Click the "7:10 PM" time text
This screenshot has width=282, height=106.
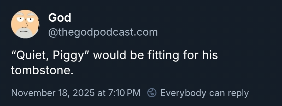pos(124,93)
